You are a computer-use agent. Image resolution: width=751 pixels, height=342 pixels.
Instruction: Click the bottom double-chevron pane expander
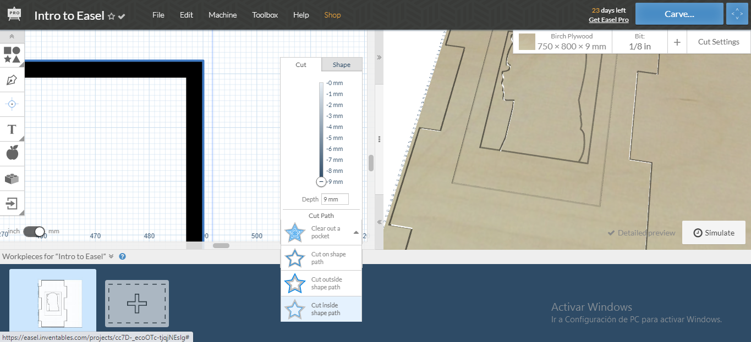coord(379,222)
